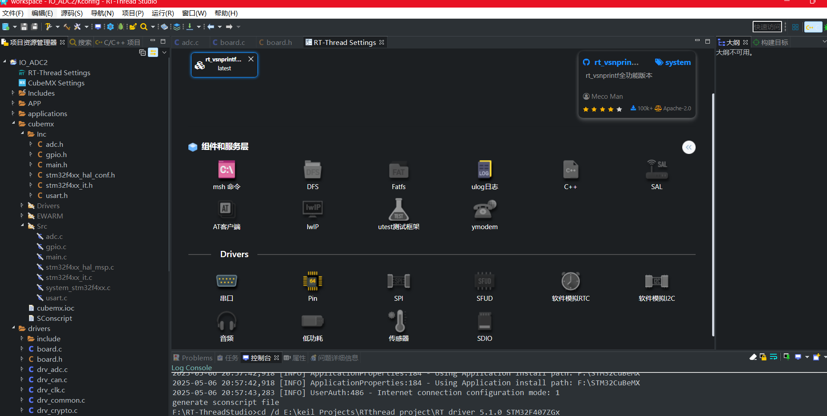This screenshot has height=416, width=827.
Task: Open the 构建目标 tab
Action: click(771, 42)
